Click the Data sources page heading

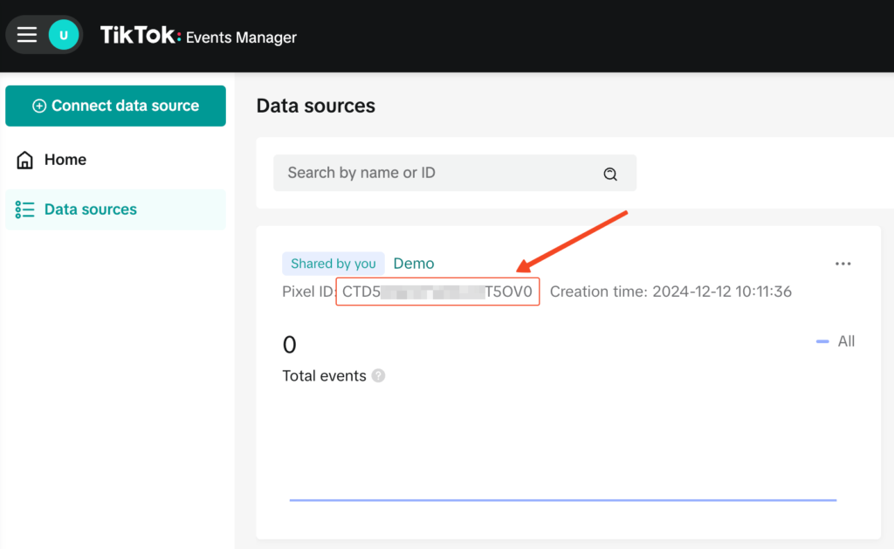click(316, 106)
